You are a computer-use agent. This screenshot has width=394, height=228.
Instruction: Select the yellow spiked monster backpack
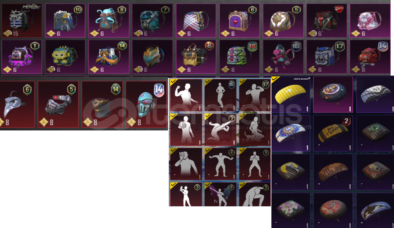point(65,57)
